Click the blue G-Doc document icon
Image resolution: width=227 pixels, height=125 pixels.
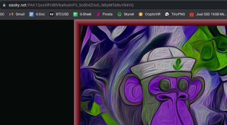(31, 14)
